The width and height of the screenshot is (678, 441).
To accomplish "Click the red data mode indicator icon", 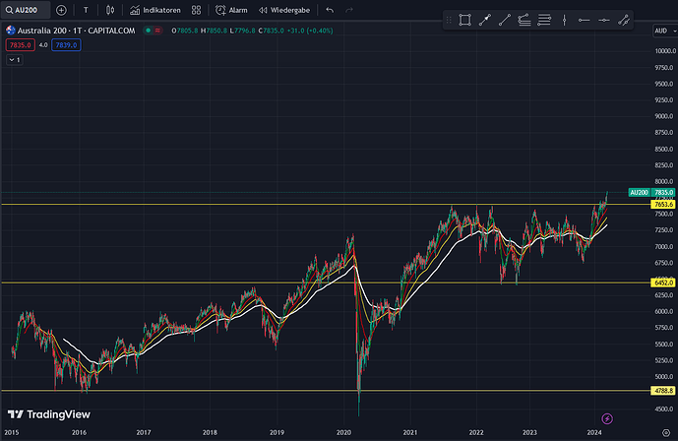I will pyautogui.click(x=157, y=31).
